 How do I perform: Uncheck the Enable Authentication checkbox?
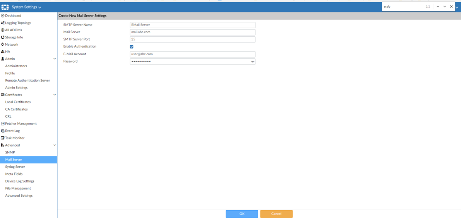click(x=132, y=47)
